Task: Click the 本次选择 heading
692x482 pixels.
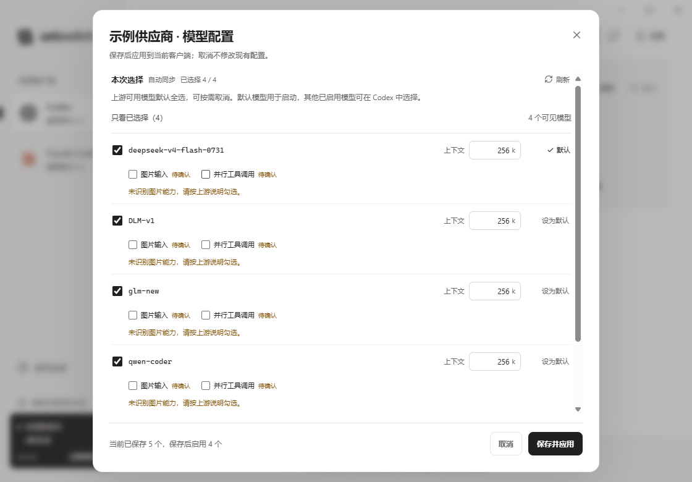Action: [127, 80]
